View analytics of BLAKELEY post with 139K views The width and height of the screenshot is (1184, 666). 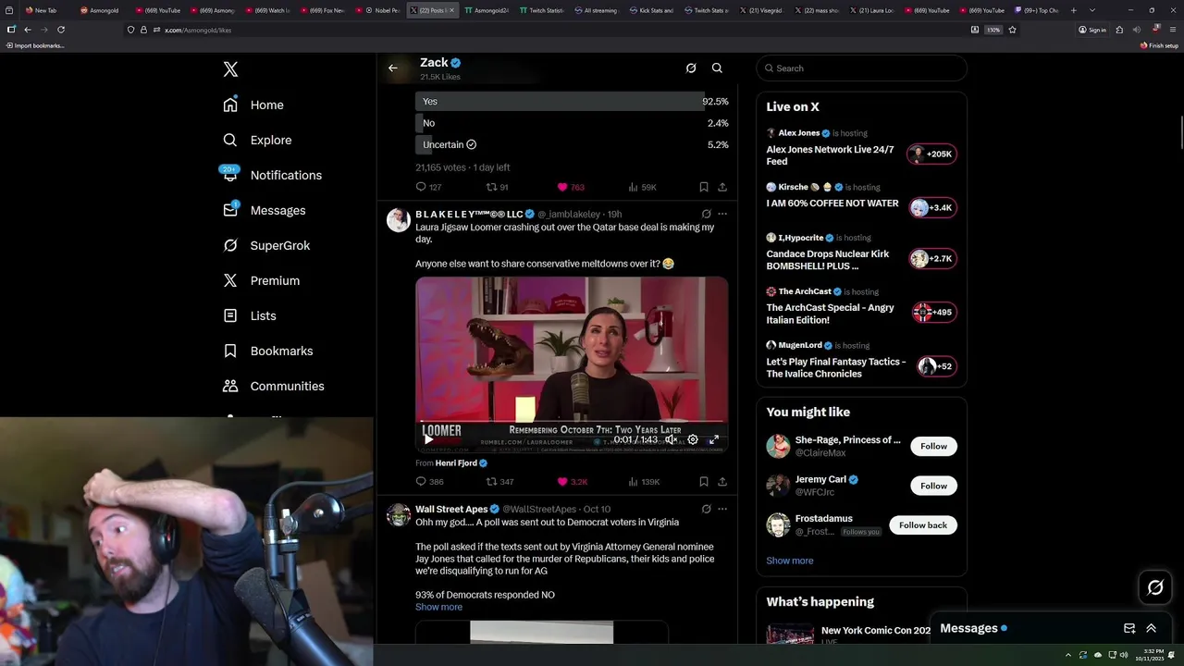click(643, 482)
